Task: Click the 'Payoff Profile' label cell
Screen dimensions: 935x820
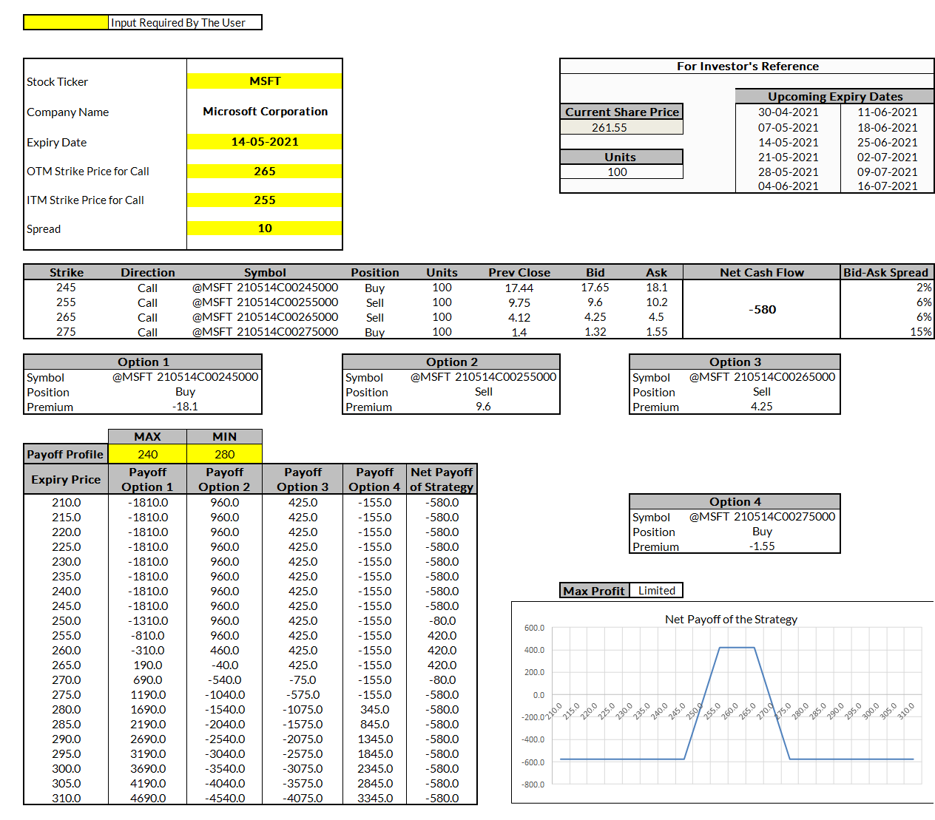Action: (66, 455)
